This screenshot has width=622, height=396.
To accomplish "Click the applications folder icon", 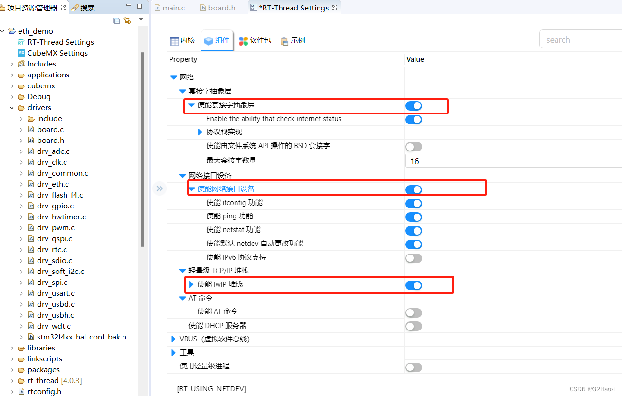I will pos(21,75).
